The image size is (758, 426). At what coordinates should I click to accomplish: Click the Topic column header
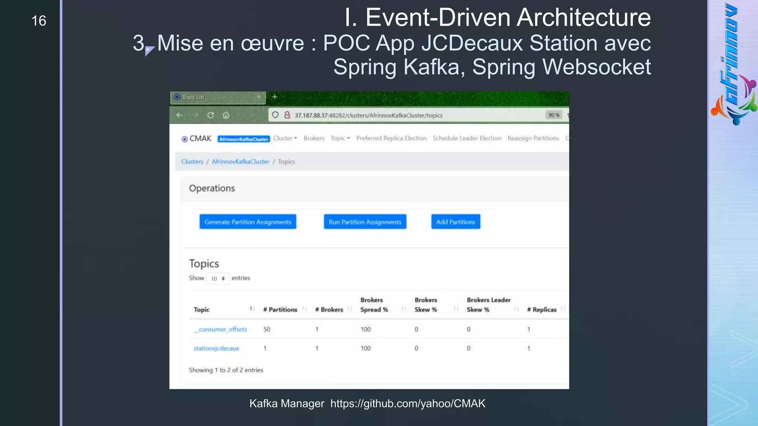pyautogui.click(x=201, y=310)
